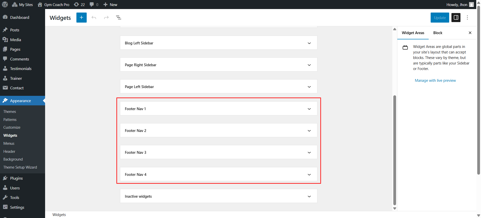
Task: Open the Header submenu item
Action: coord(9,152)
